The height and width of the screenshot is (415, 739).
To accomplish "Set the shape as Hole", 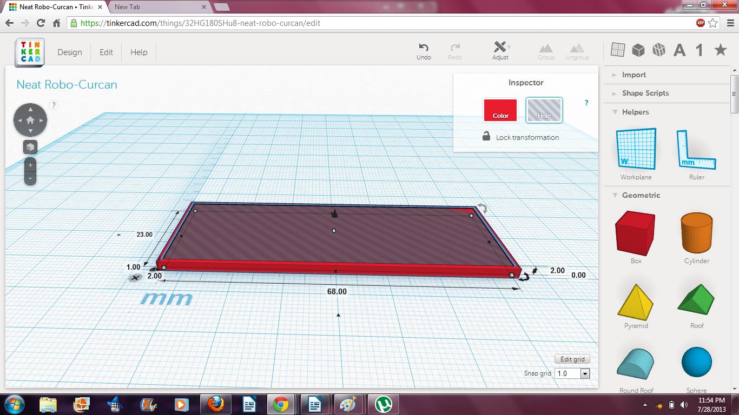I will tap(544, 110).
